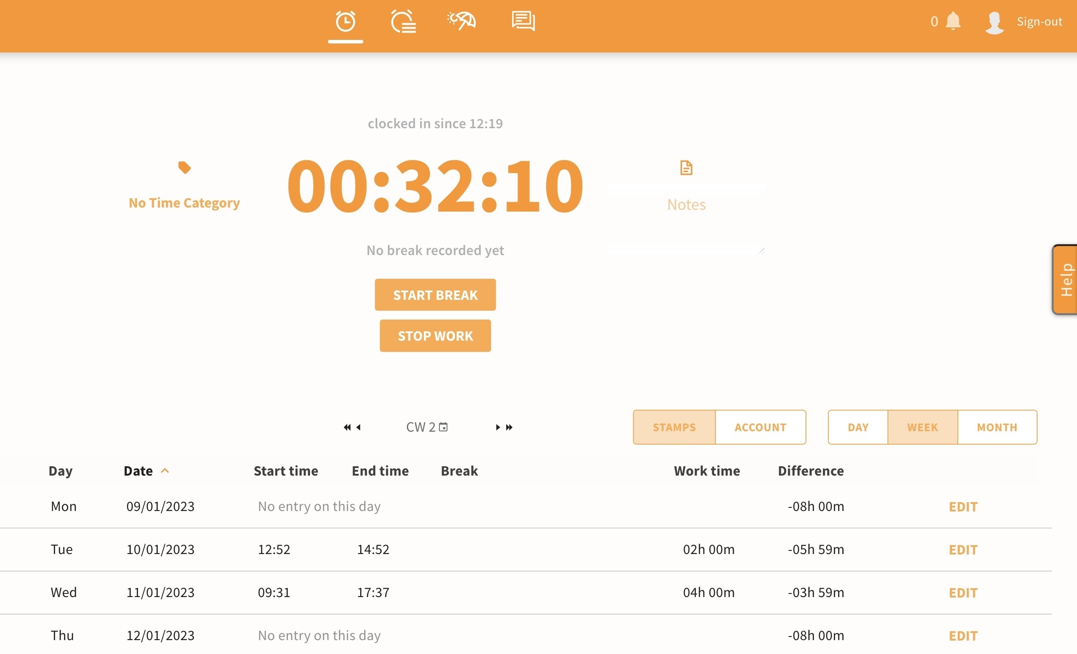
Task: Click the notification bell icon
Action: pos(953,21)
